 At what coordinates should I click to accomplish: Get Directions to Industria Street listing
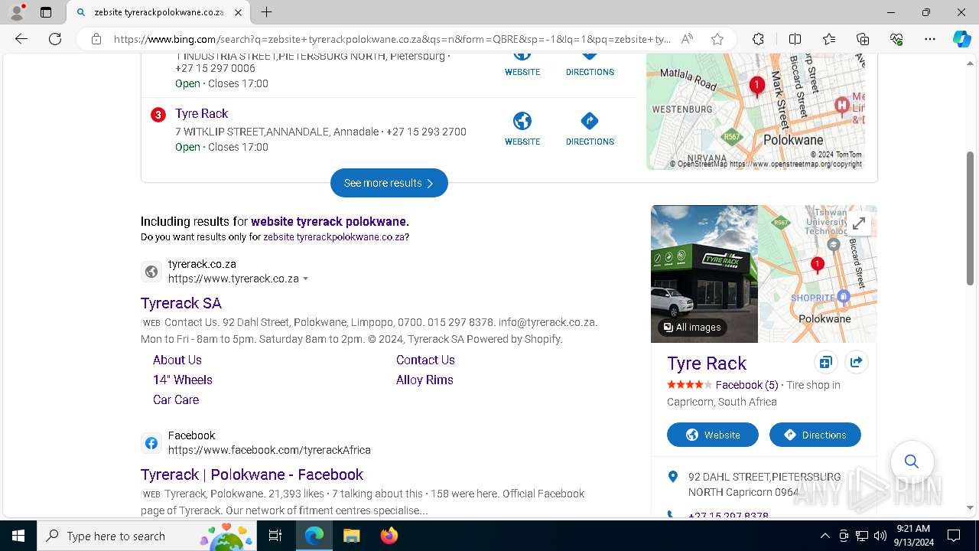tap(590, 64)
